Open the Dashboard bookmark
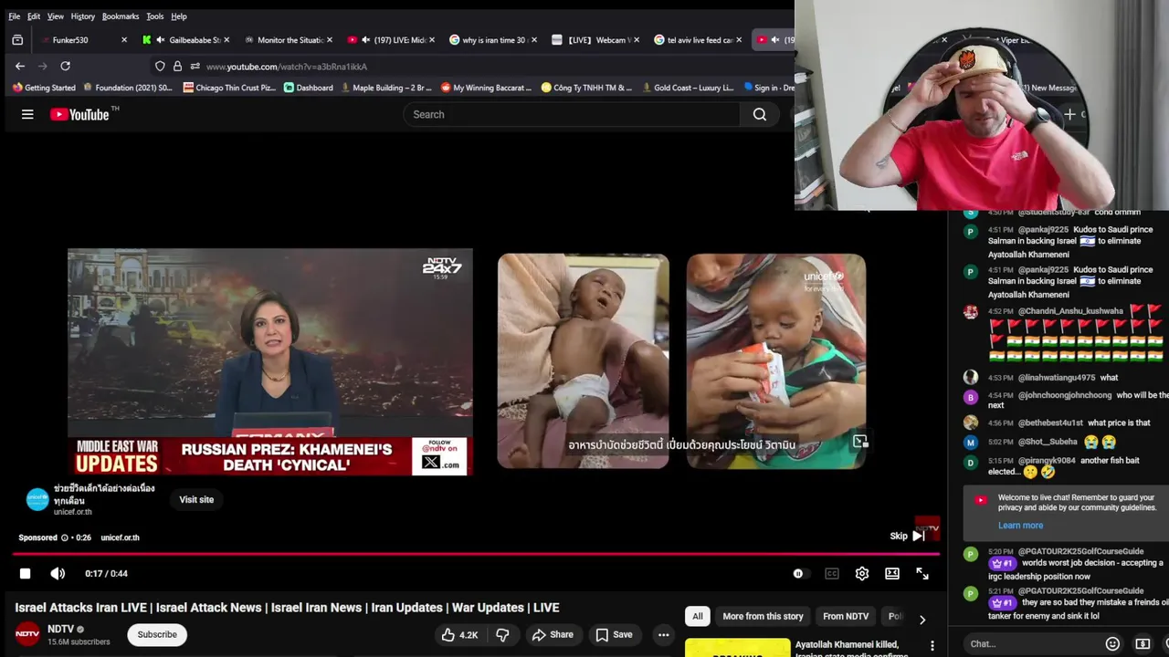 tap(308, 88)
